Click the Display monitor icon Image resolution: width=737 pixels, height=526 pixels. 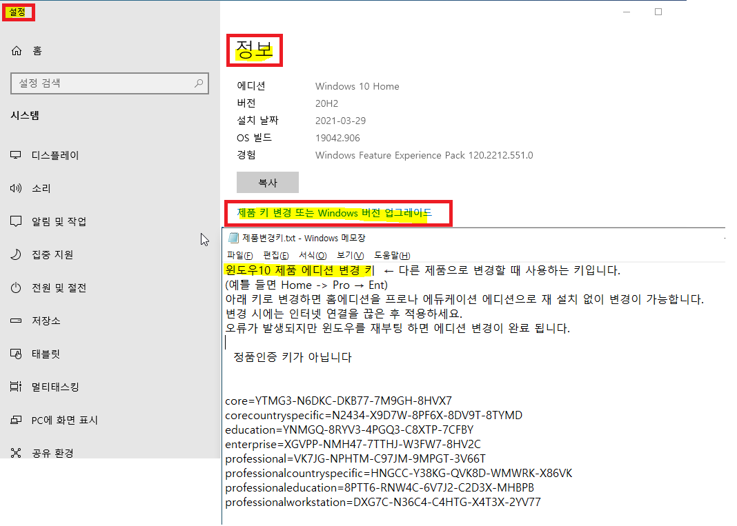click(x=16, y=155)
